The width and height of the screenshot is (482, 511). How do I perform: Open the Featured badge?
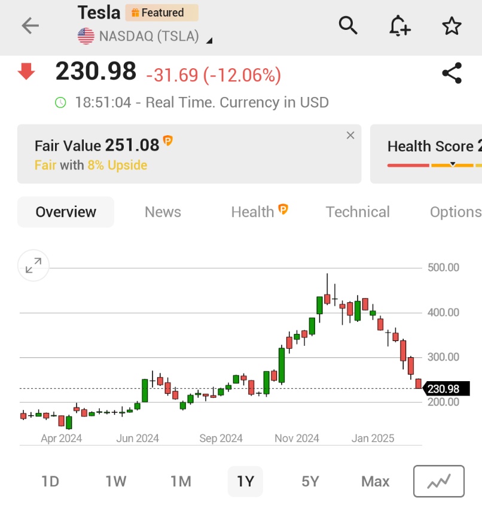[x=162, y=13]
